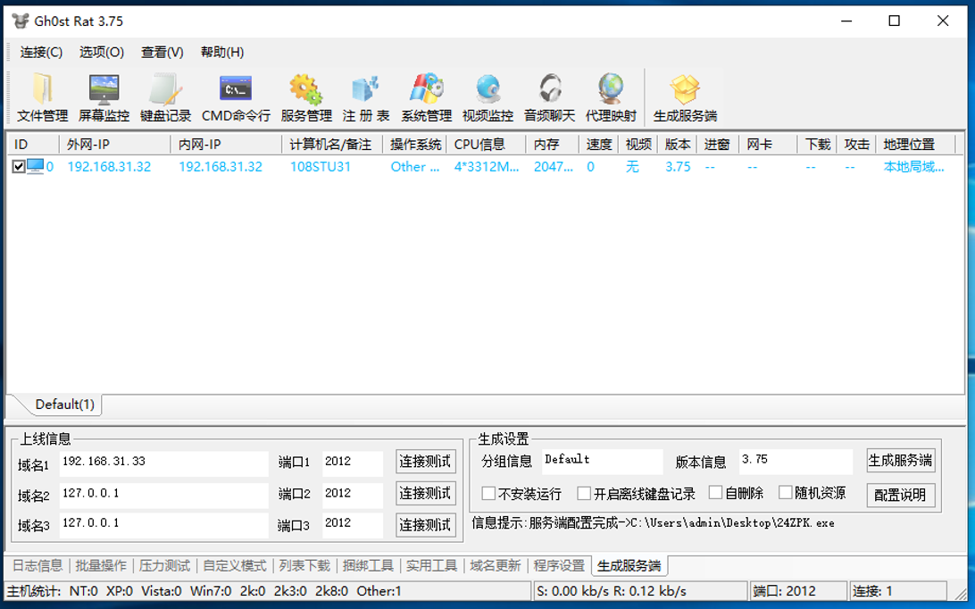Click the 域名2 input field
The height and width of the screenshot is (609, 975).
(164, 496)
